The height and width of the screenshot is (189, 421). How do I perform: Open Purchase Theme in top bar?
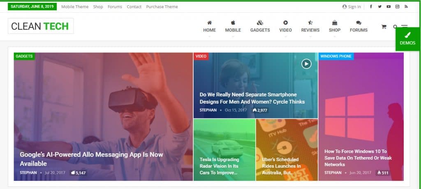pyautogui.click(x=162, y=7)
